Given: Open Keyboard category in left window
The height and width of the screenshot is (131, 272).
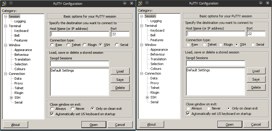Looking at the screenshot, I should [21, 31].
